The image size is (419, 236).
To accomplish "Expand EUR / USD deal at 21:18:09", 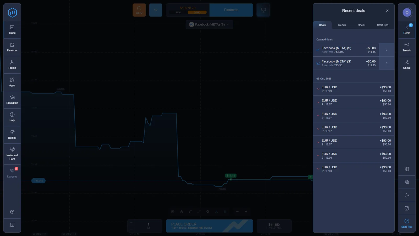I will click(354, 89).
